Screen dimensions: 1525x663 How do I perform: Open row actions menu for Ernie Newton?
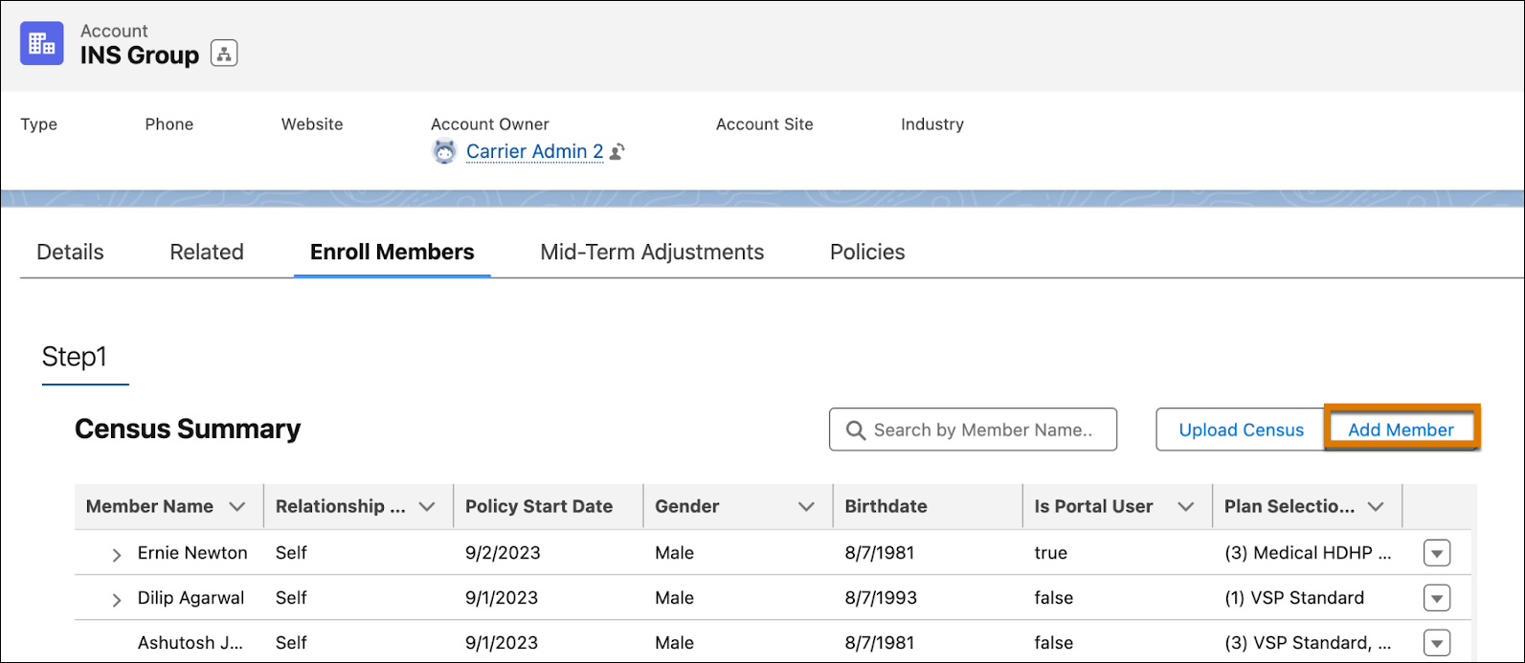(x=1437, y=553)
